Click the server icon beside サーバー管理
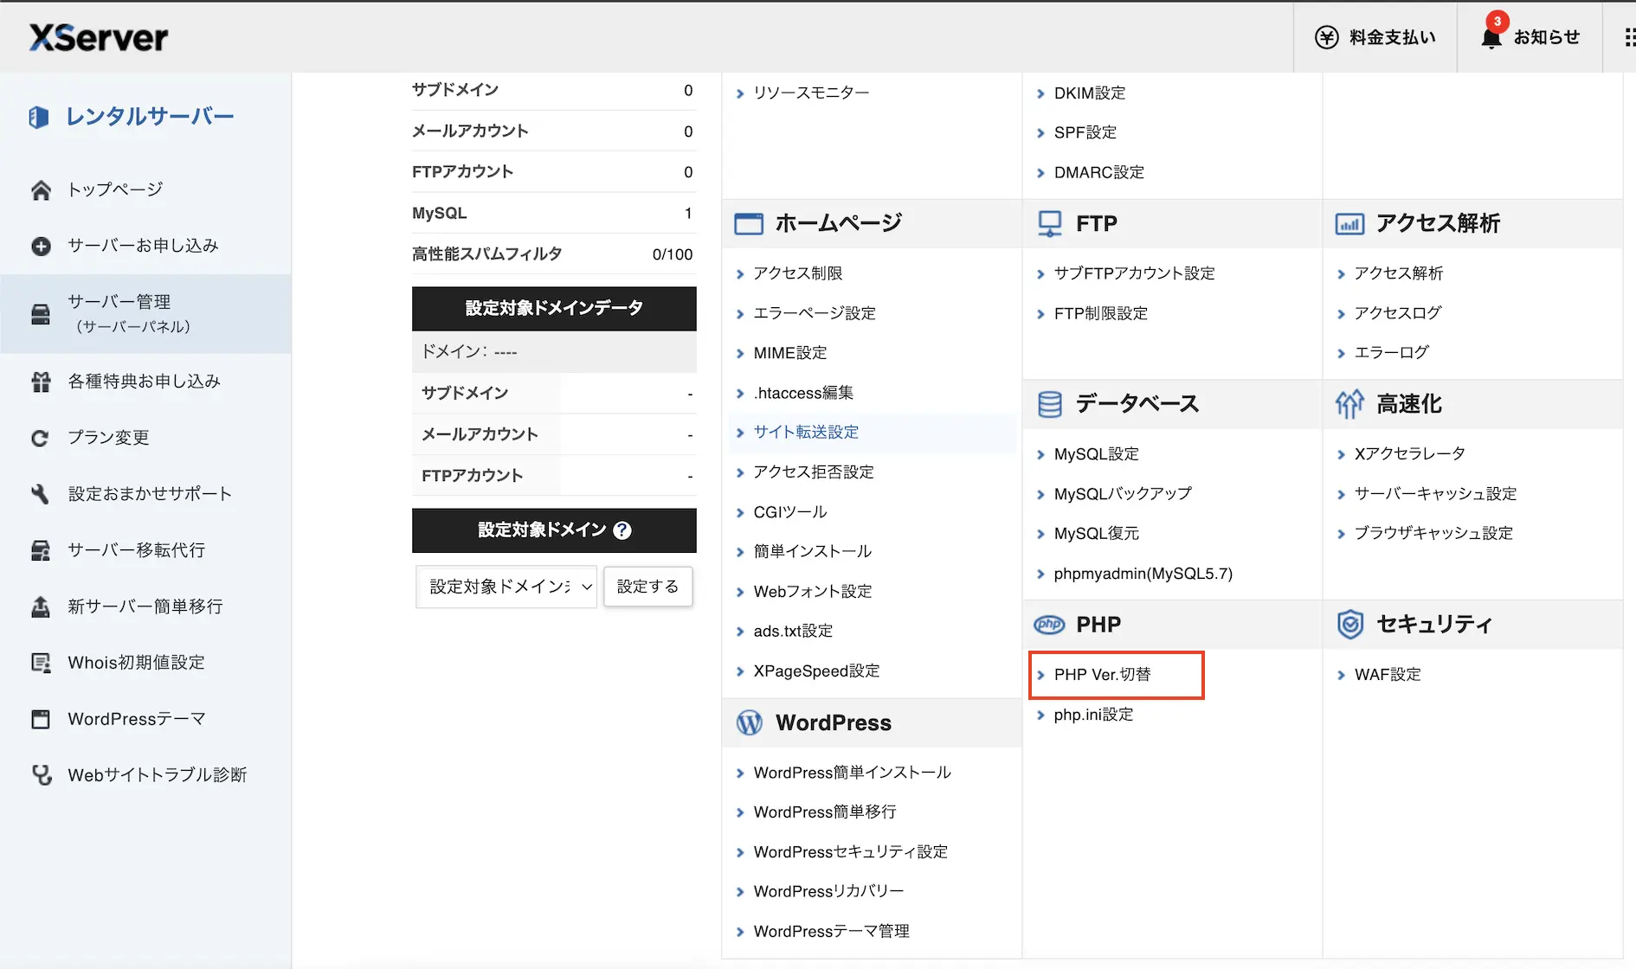The width and height of the screenshot is (1636, 969). pyautogui.click(x=41, y=314)
